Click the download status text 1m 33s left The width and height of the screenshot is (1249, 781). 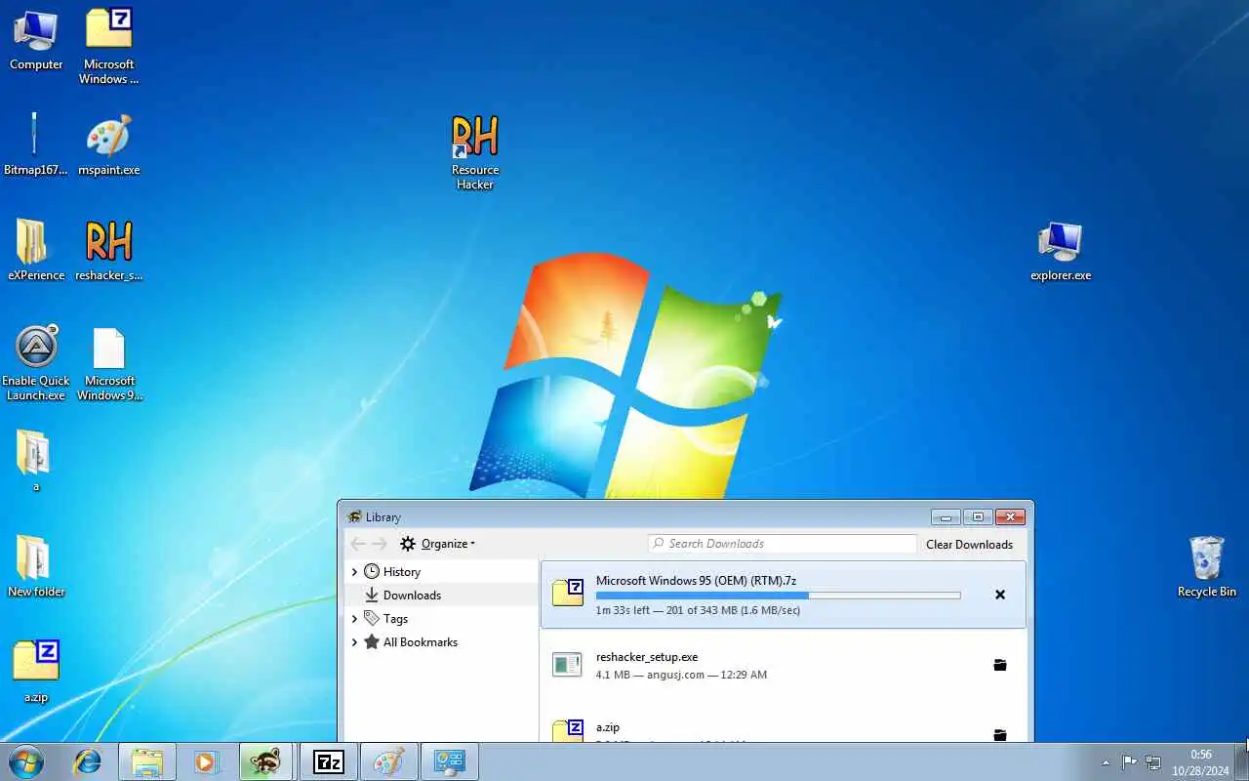(698, 611)
